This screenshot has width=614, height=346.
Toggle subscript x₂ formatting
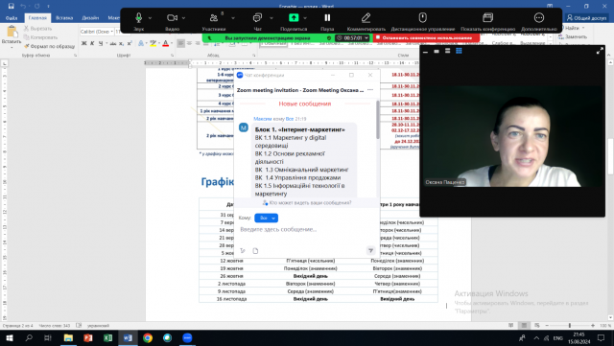click(122, 43)
